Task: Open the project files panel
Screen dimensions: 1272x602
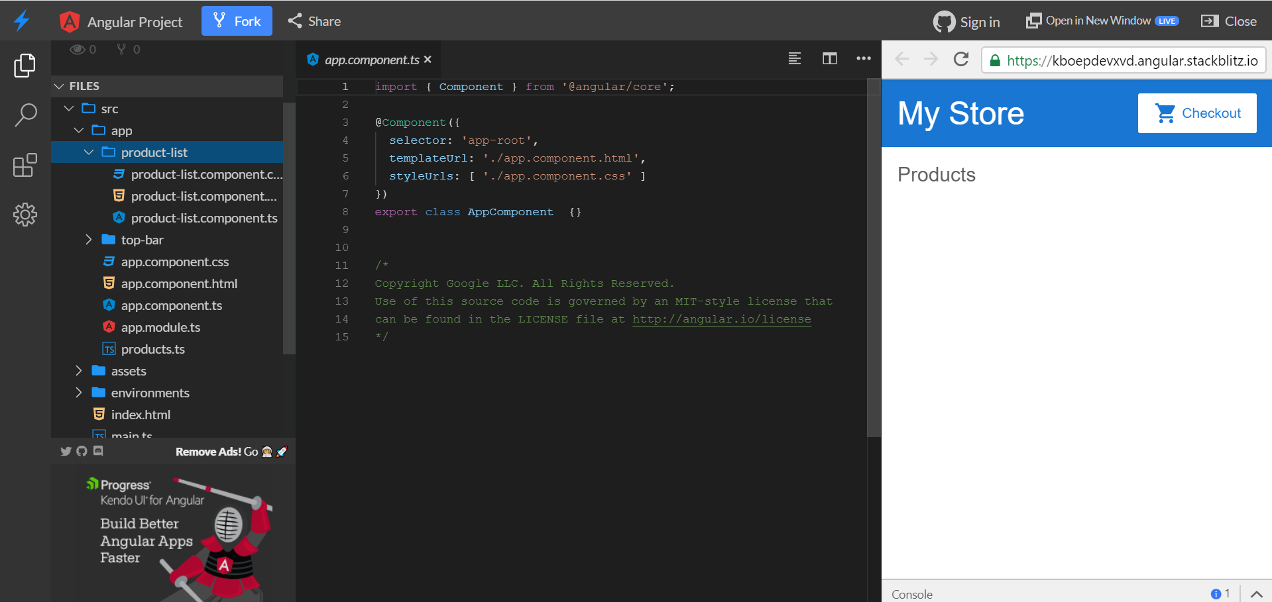Action: pyautogui.click(x=25, y=65)
